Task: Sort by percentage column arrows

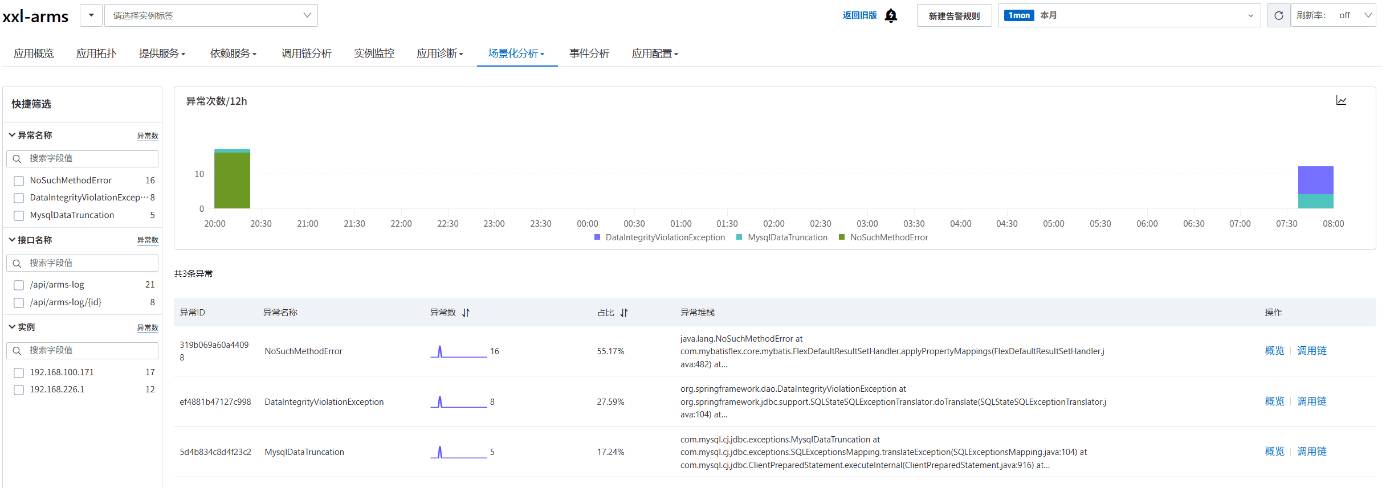Action: [624, 313]
